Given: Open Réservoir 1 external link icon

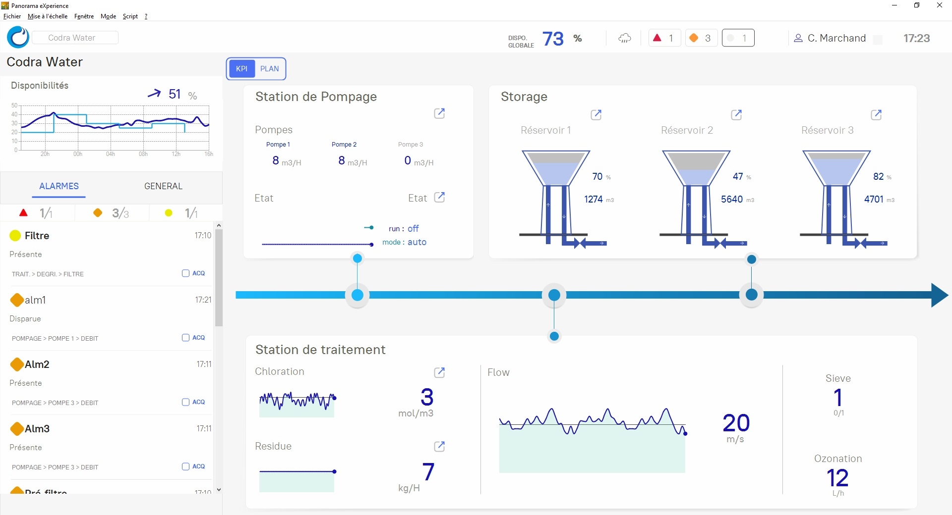Looking at the screenshot, I should [x=596, y=115].
